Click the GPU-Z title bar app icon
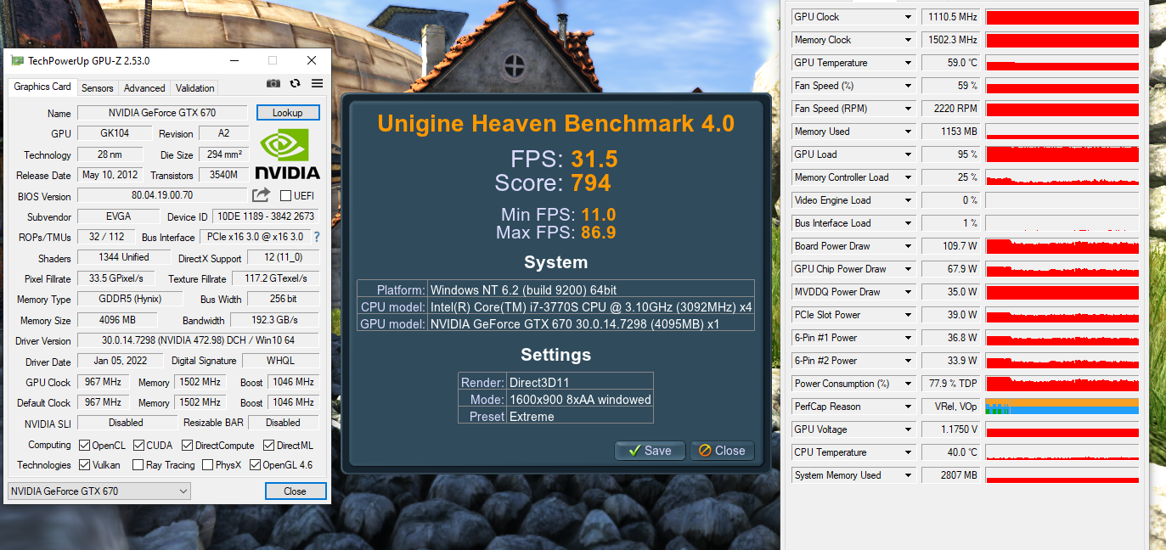Image resolution: width=1166 pixels, height=550 pixels. [18, 60]
